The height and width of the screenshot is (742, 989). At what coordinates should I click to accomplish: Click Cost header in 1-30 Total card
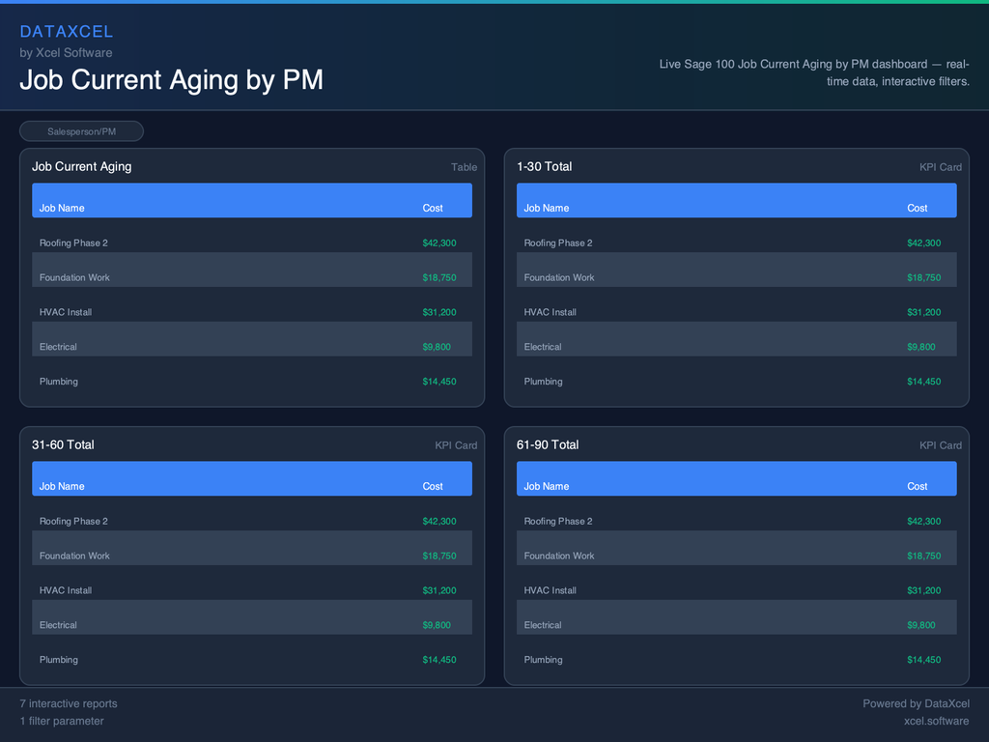click(917, 208)
